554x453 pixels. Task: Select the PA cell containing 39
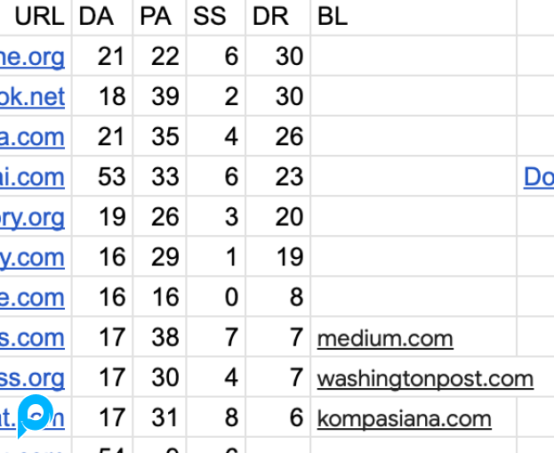point(159,96)
